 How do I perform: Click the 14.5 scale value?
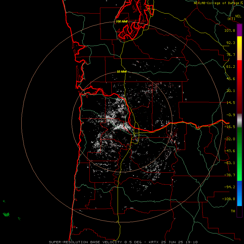[231, 103]
